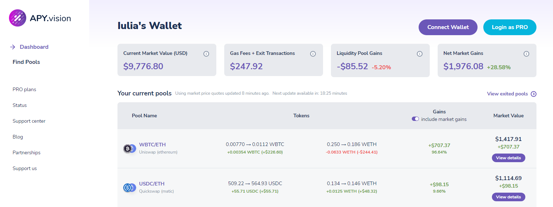Screen dimensions: 553x207
Task: Click the arrow icon beside Dashboard
Action: click(x=13, y=47)
